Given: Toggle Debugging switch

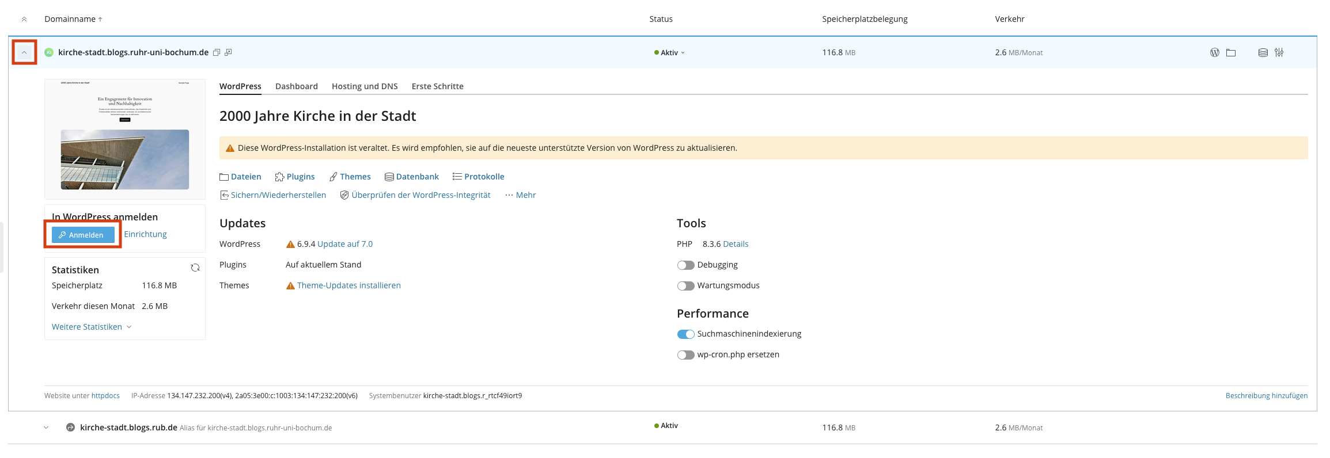Looking at the screenshot, I should tap(685, 265).
